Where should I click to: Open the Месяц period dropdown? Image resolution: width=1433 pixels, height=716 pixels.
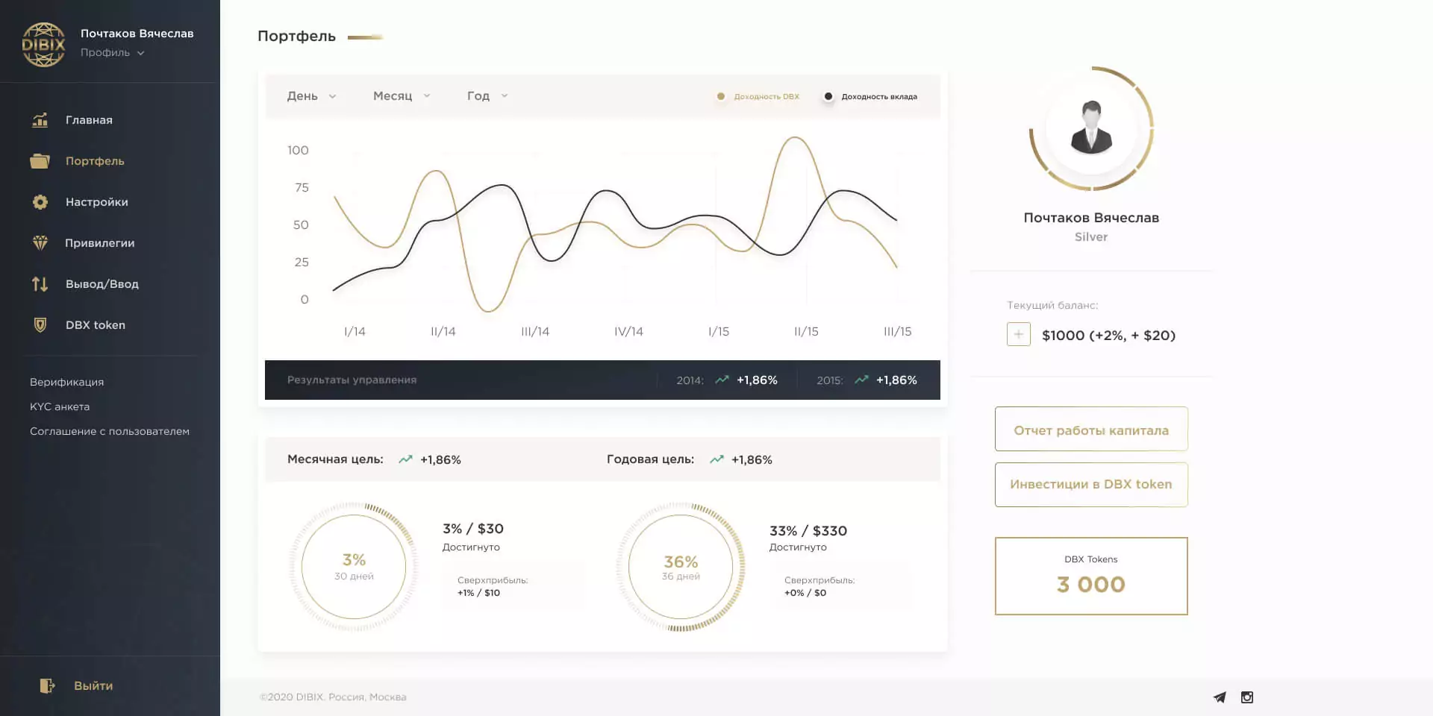402,95
